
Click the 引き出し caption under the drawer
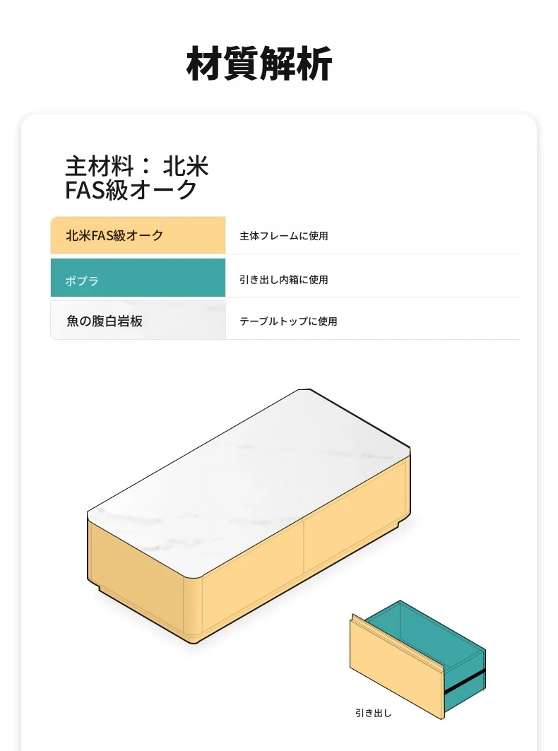tap(373, 713)
